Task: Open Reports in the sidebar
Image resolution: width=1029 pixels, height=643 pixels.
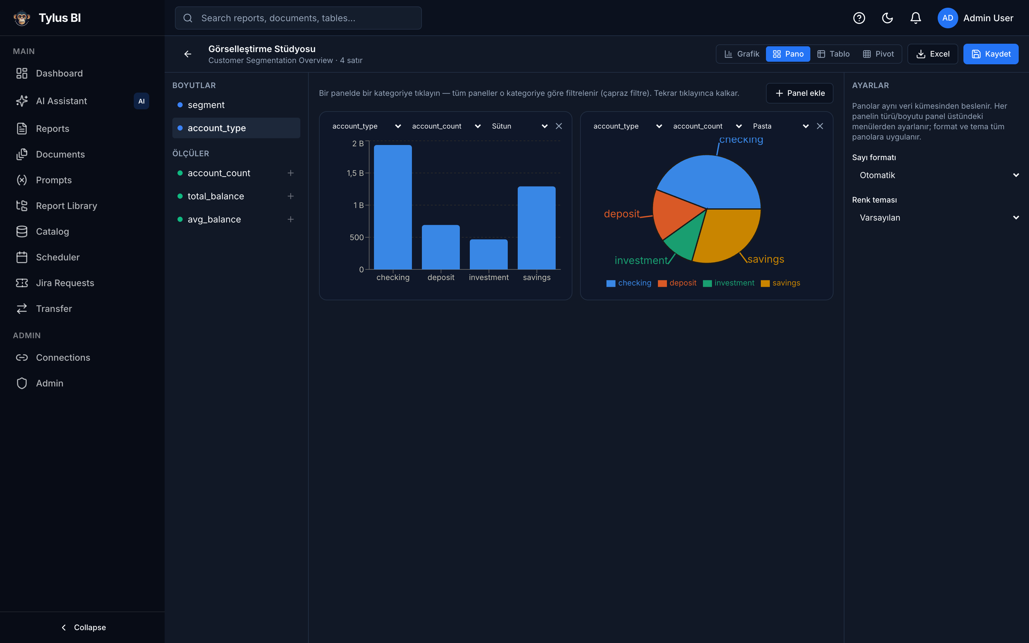Action: point(82,128)
